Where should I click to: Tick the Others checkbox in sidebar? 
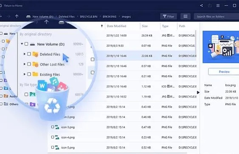[x=1, y=104]
